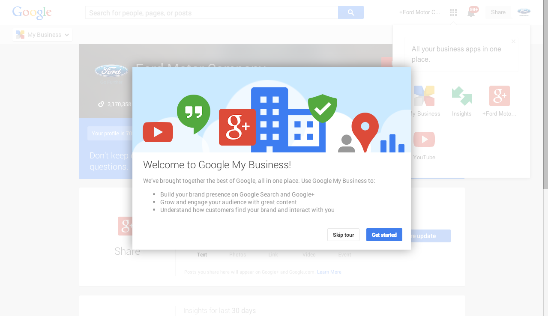Click the Share button in top bar
The image size is (548, 316).
tap(498, 12)
